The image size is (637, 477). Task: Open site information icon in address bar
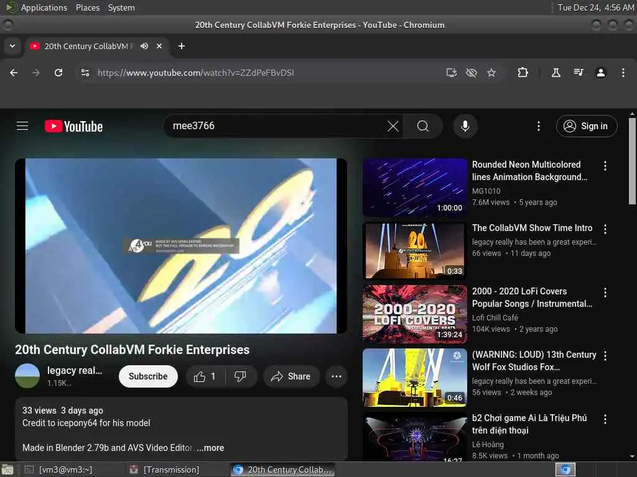(x=85, y=73)
